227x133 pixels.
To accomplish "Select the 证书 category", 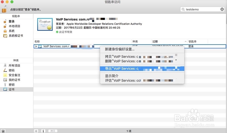I will [16, 89].
